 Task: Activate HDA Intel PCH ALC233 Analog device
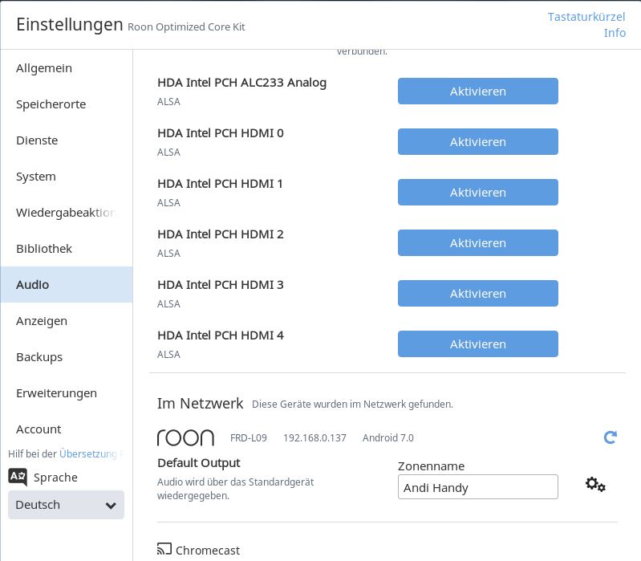pos(478,91)
